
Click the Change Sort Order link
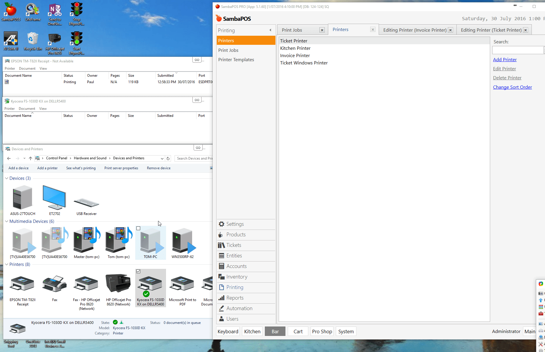pyautogui.click(x=512, y=87)
